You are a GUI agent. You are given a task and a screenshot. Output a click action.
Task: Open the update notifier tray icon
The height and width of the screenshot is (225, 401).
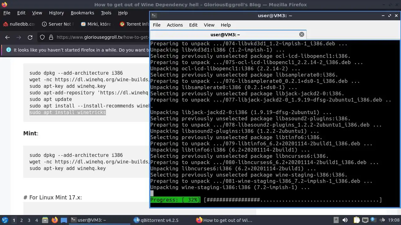373,220
